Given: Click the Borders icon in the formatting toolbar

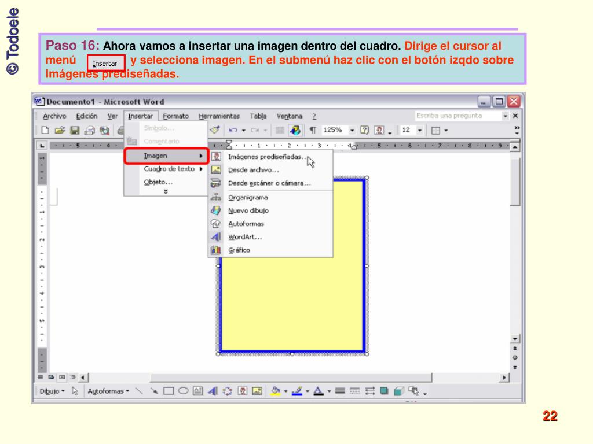Looking at the screenshot, I should tap(435, 131).
